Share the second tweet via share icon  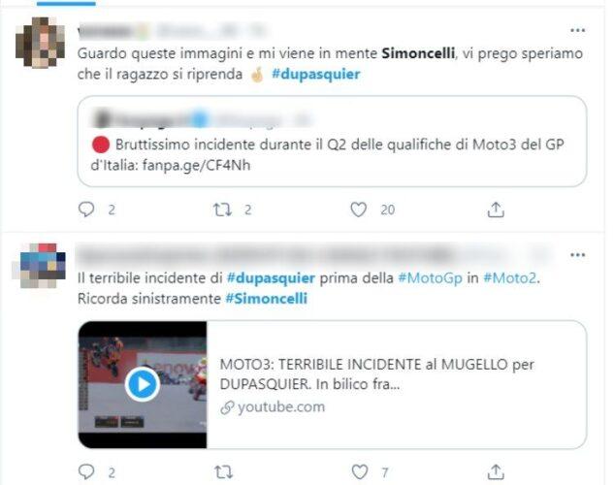click(496, 471)
